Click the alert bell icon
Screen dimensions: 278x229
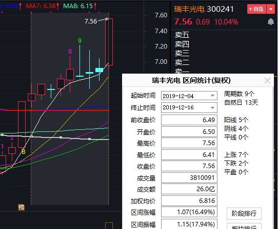tap(270, 21)
